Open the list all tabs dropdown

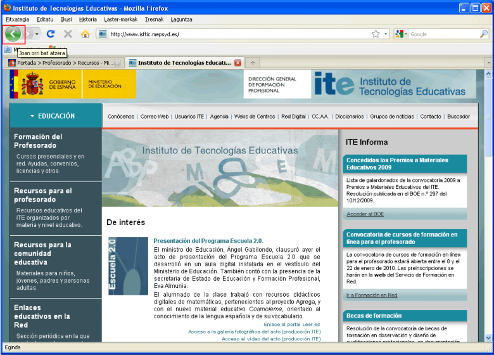pyautogui.click(x=489, y=63)
